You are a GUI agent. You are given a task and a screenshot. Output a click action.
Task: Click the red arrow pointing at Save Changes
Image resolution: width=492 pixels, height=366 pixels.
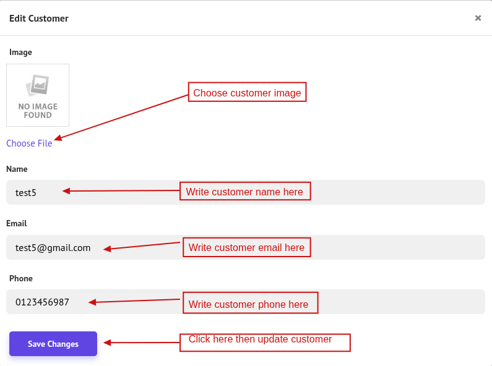tap(141, 343)
